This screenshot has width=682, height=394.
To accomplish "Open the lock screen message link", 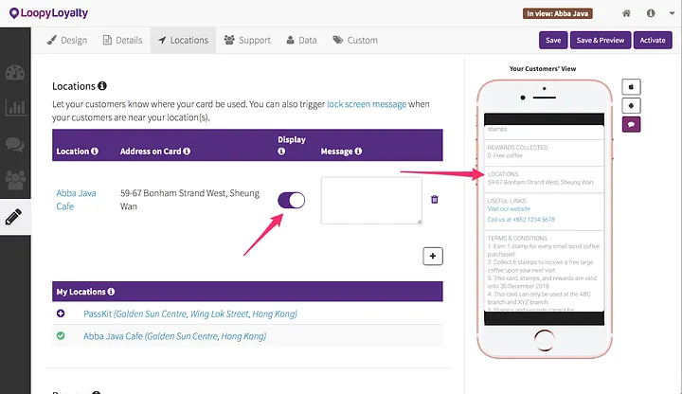I will (367, 104).
